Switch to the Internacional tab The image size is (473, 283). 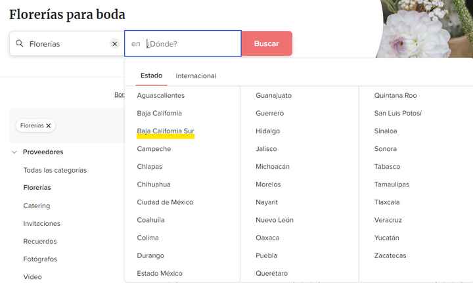(x=196, y=76)
